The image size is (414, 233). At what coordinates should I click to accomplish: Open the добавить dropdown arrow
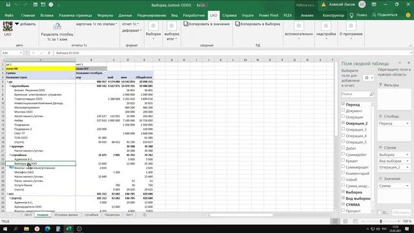(x=17, y=24)
